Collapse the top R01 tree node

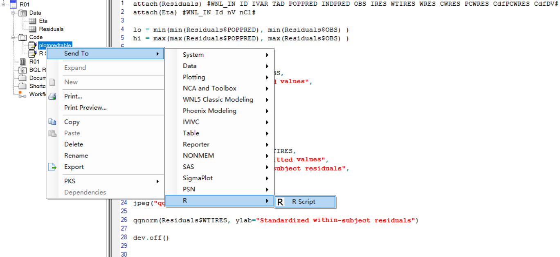tap(4, 4)
